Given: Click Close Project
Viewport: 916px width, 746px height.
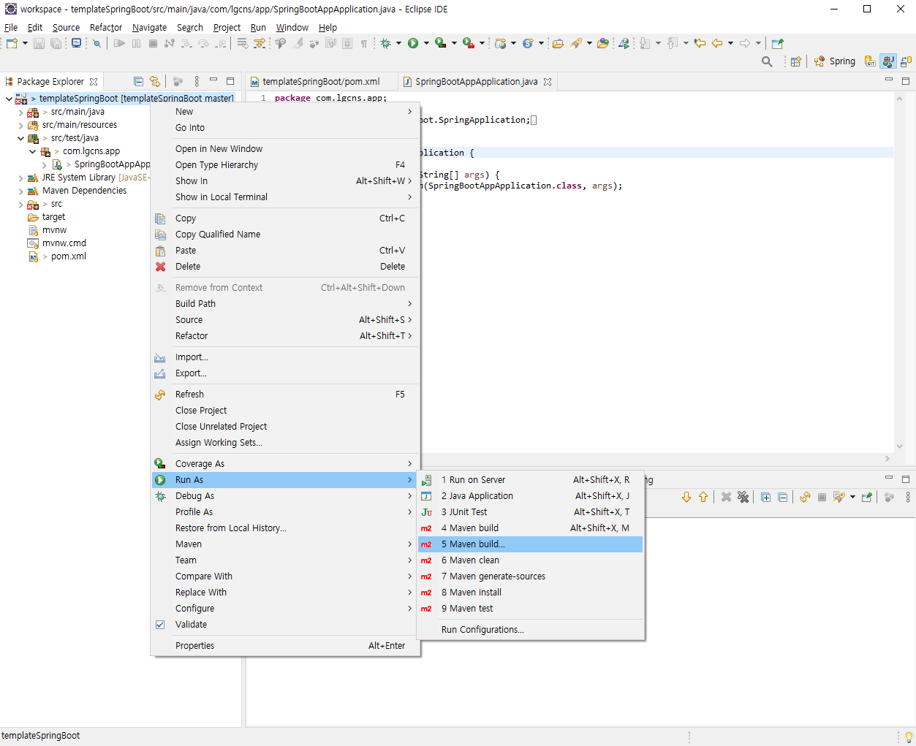Looking at the screenshot, I should click(x=285, y=411).
